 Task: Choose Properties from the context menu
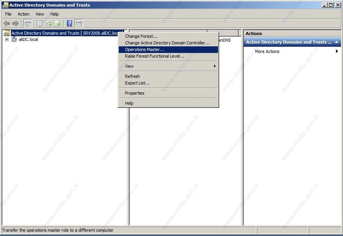point(169,93)
